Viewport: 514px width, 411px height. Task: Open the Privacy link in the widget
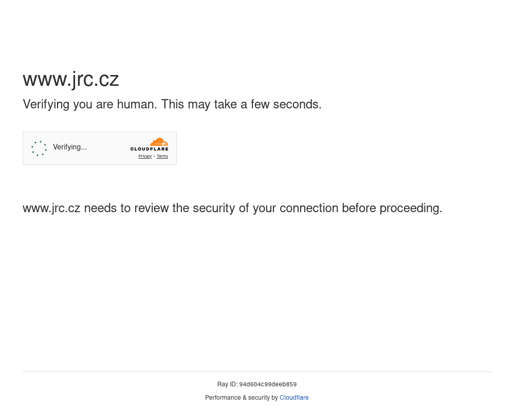tap(145, 157)
